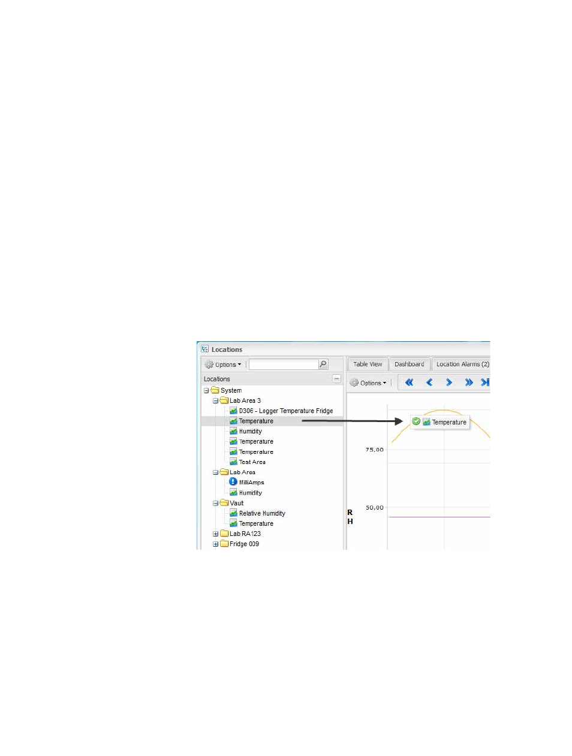Click the magnifier search icon
This screenshot has height=756, width=572.
(x=323, y=364)
